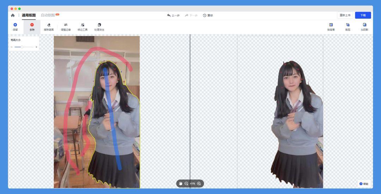Viewport: 381px width, 194px height.
Task: Activate the 处理发丝 hair processing tool
Action: pyautogui.click(x=99, y=27)
